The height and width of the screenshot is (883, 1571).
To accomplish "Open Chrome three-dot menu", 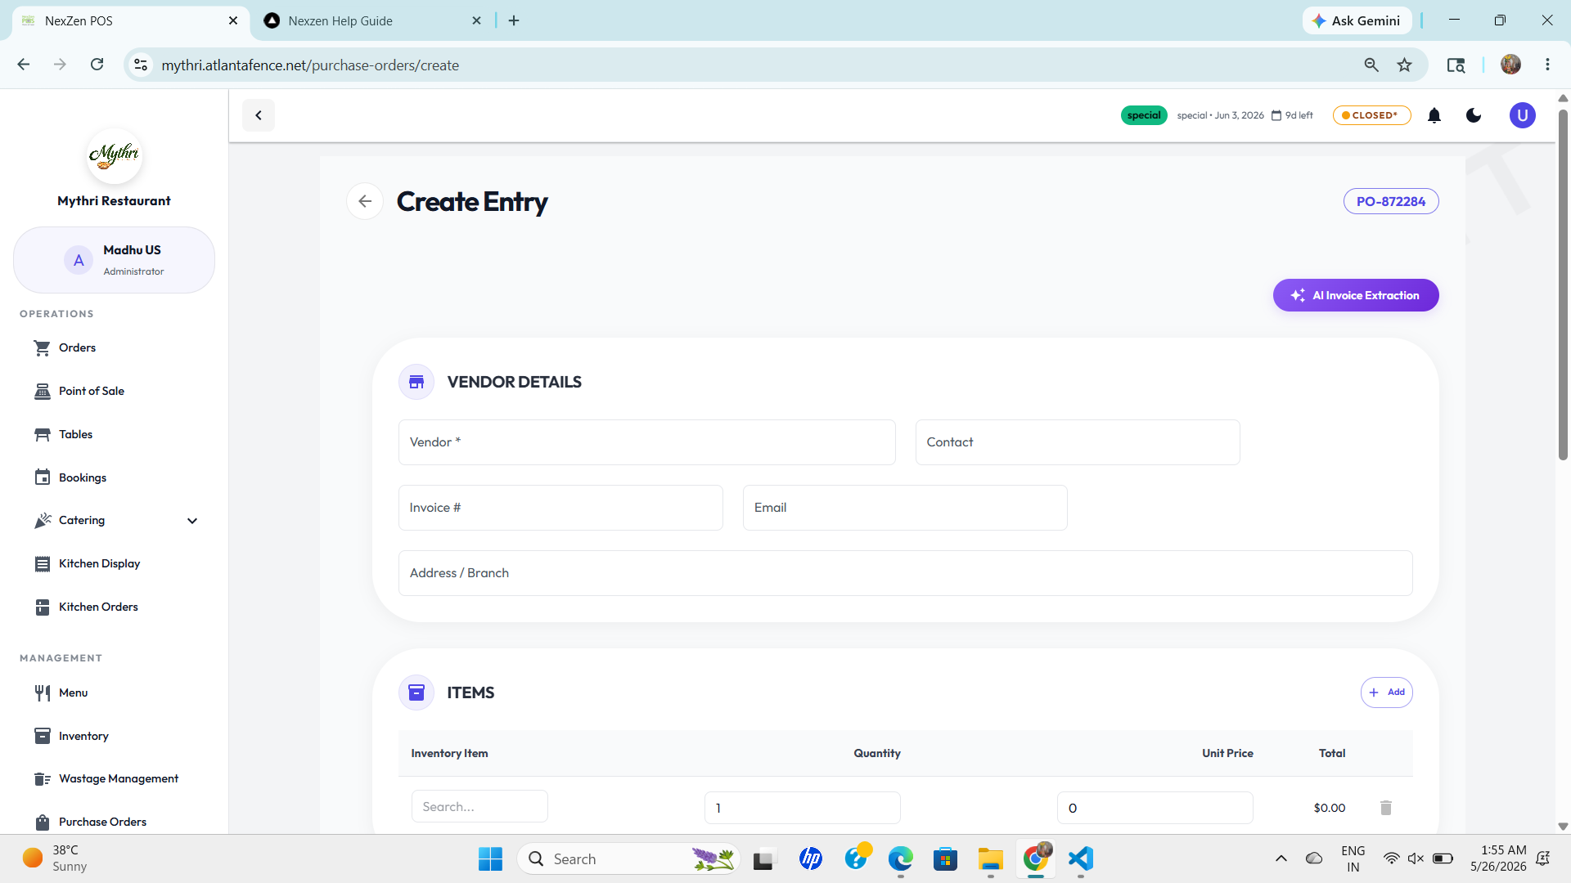I will [1547, 65].
